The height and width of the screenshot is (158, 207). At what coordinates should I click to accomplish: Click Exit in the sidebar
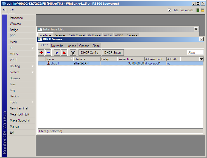(x=21, y=132)
